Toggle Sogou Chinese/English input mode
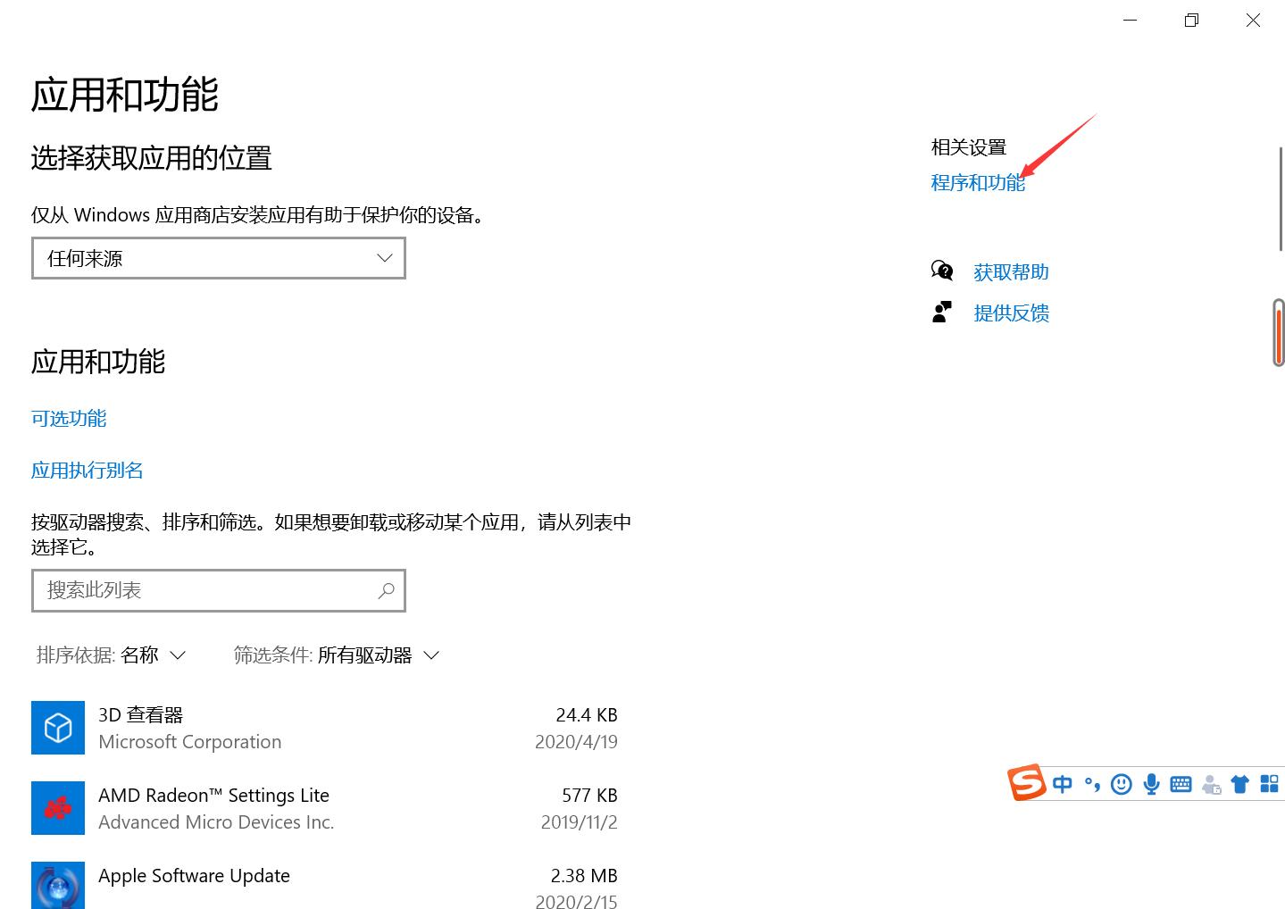Image resolution: width=1285 pixels, height=909 pixels. tap(1062, 783)
